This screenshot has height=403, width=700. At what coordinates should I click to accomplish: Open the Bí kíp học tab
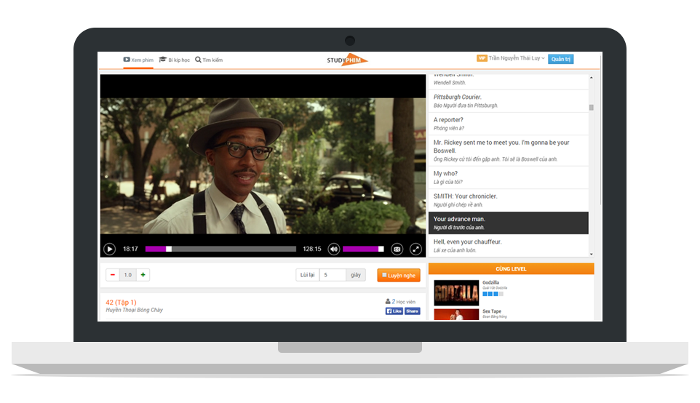pyautogui.click(x=175, y=60)
